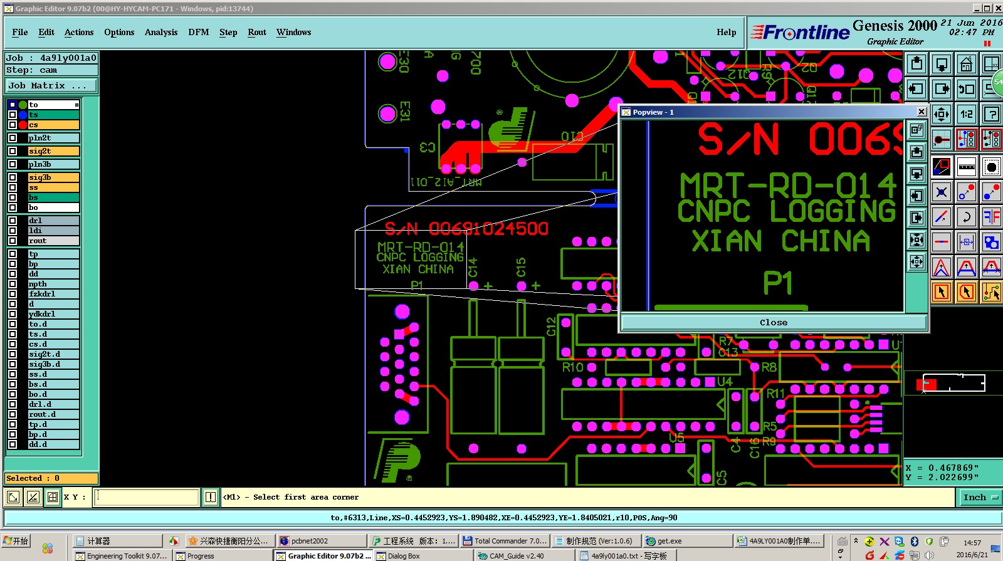The image size is (1003, 561).
Task: Open the Options dropdown menu
Action: click(x=119, y=32)
